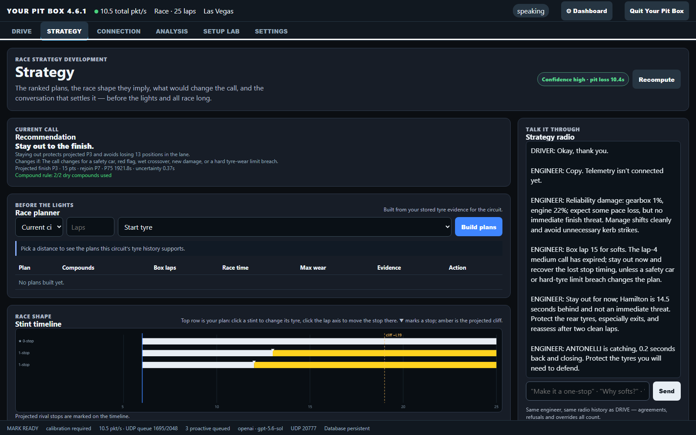Go to the SETUP LAB tab
This screenshot has width=696, height=435.
pyautogui.click(x=221, y=31)
